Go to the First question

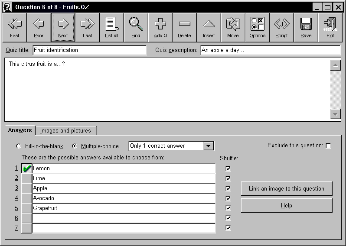[x=15, y=28]
